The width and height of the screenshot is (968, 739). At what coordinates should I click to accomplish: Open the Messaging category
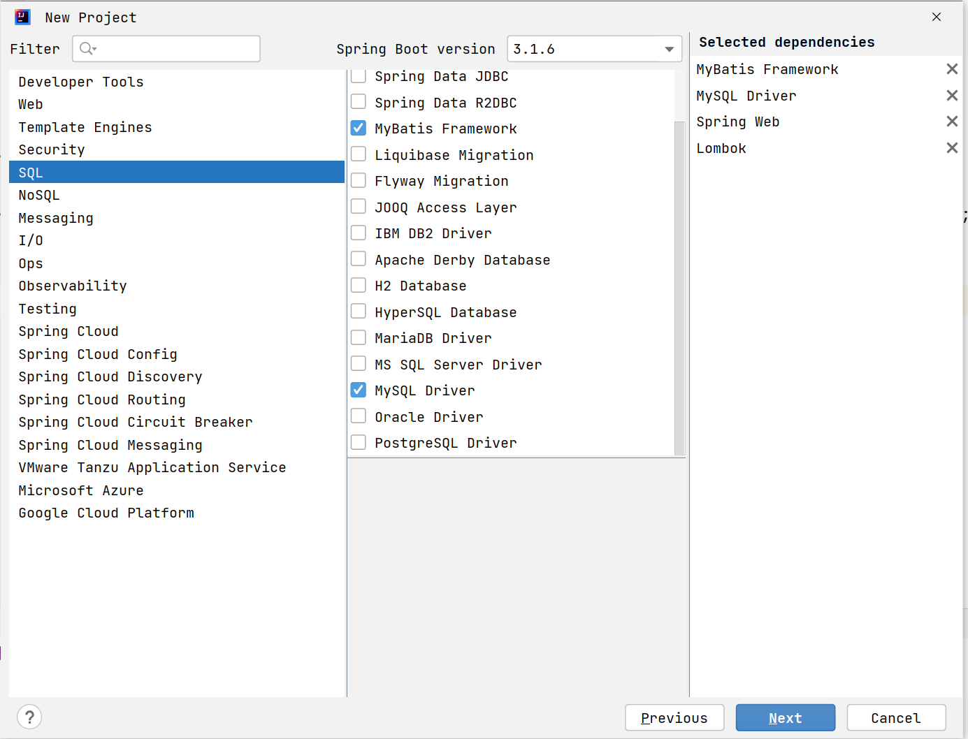[x=177, y=218]
